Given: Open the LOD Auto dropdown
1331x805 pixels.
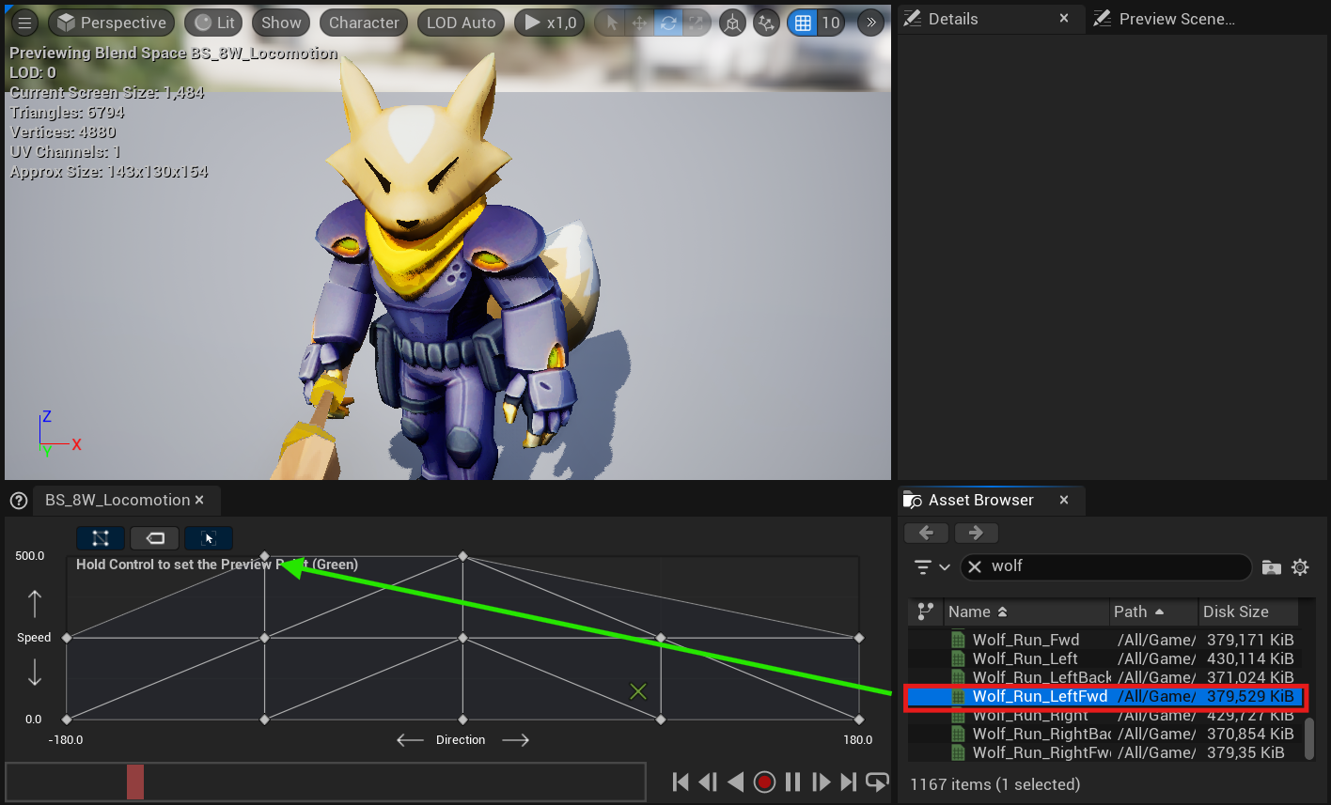Looking at the screenshot, I should (461, 23).
